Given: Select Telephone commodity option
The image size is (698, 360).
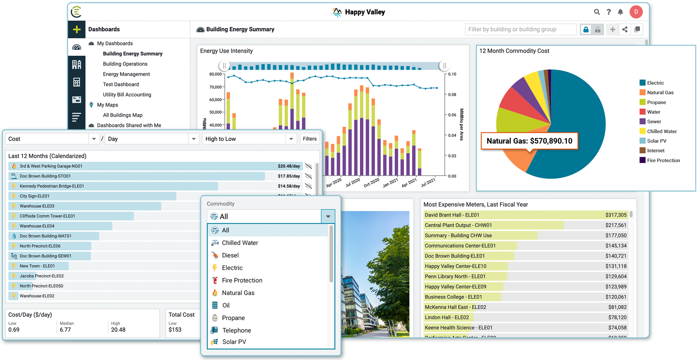Looking at the screenshot, I should point(268,331).
